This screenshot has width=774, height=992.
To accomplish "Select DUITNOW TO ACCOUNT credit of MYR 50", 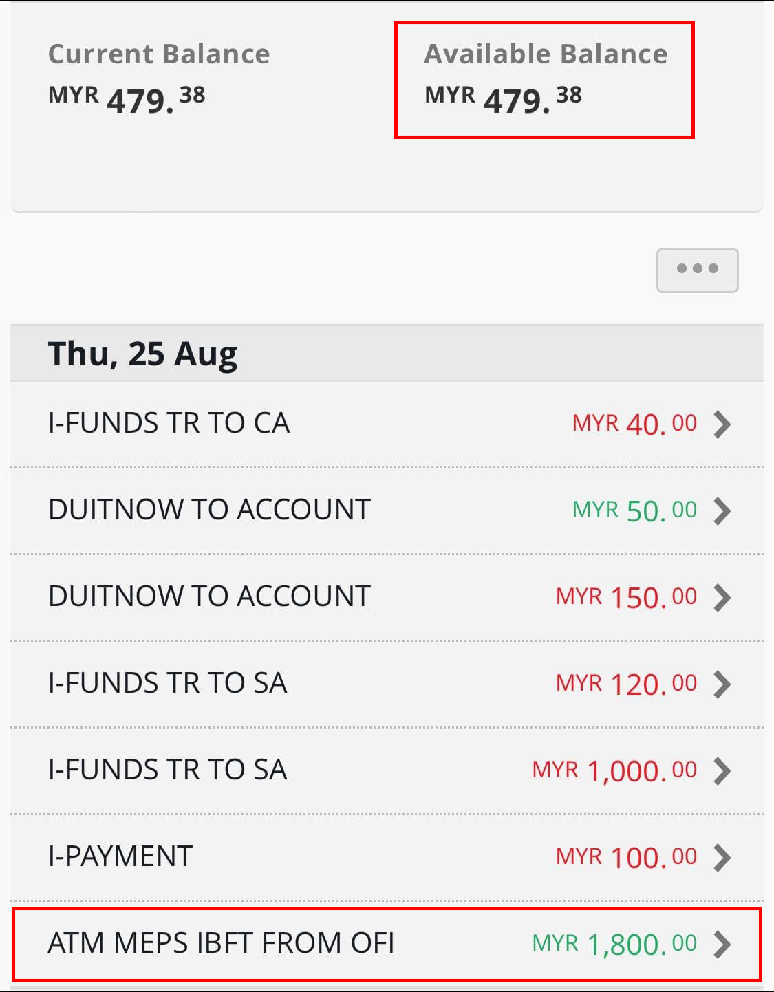I will [x=209, y=510].
